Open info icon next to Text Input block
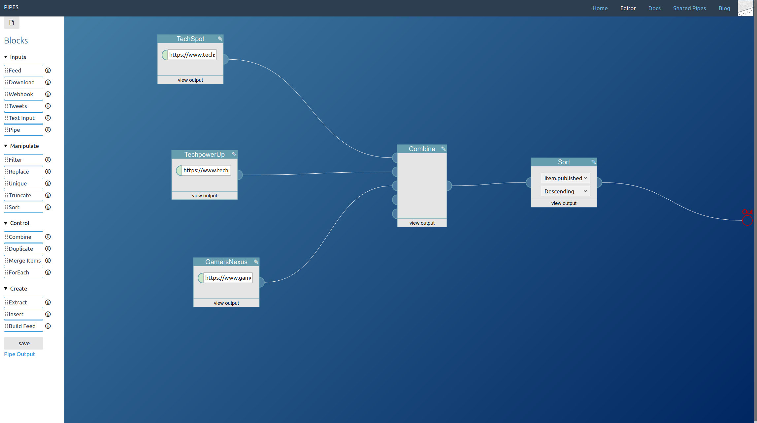Screen dimensions: 757x423 pos(48,118)
